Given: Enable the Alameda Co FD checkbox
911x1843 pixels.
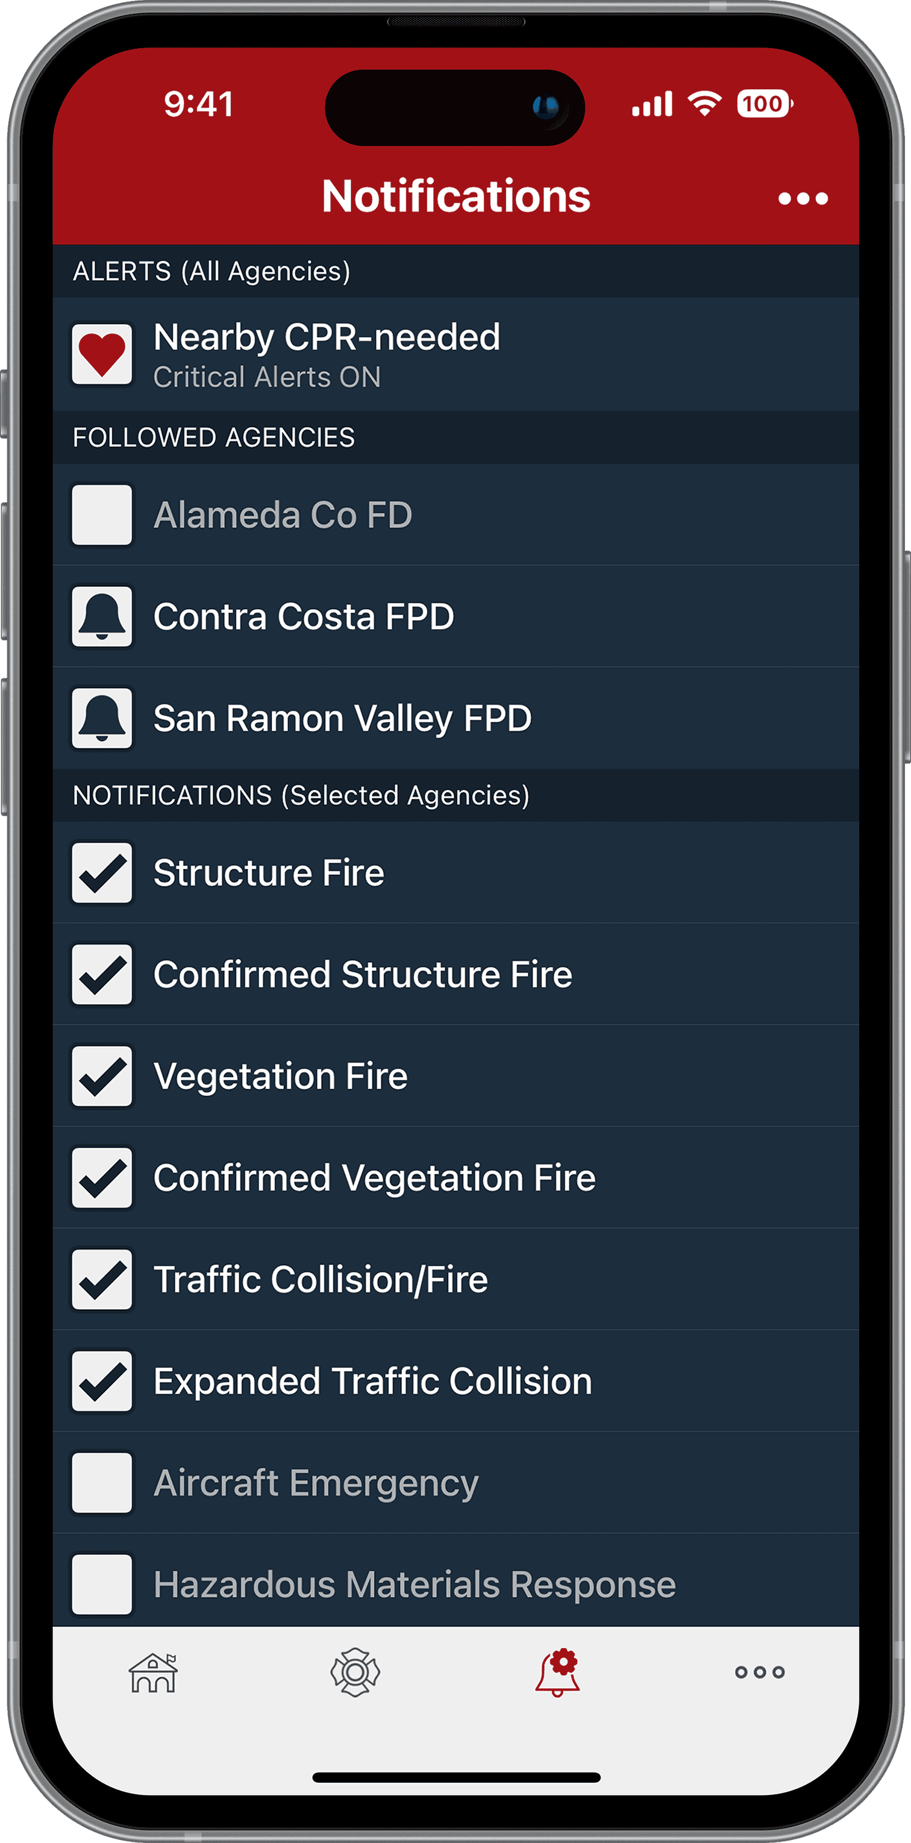Looking at the screenshot, I should pos(101,515).
